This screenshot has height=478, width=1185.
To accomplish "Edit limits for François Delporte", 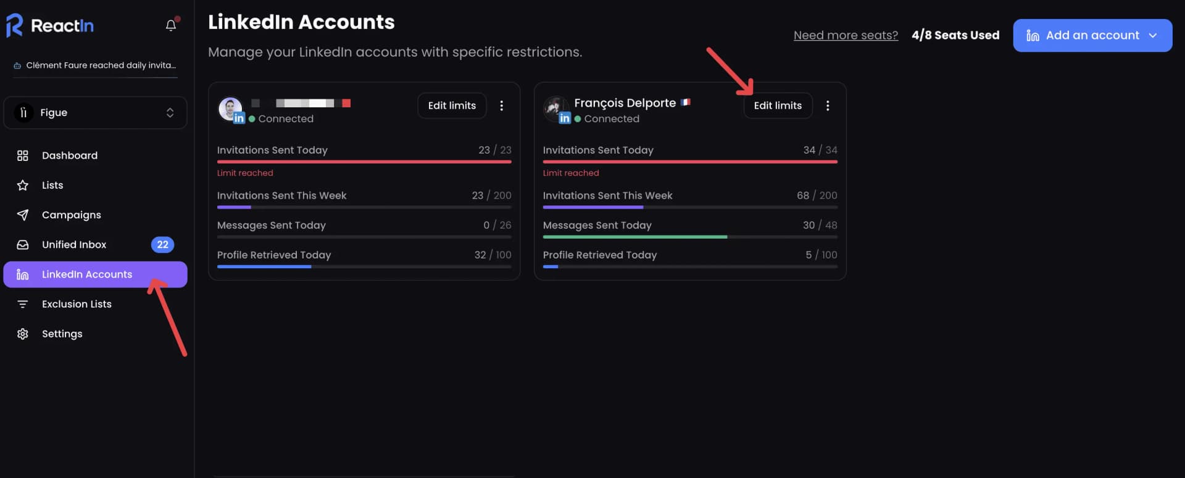I will point(777,106).
